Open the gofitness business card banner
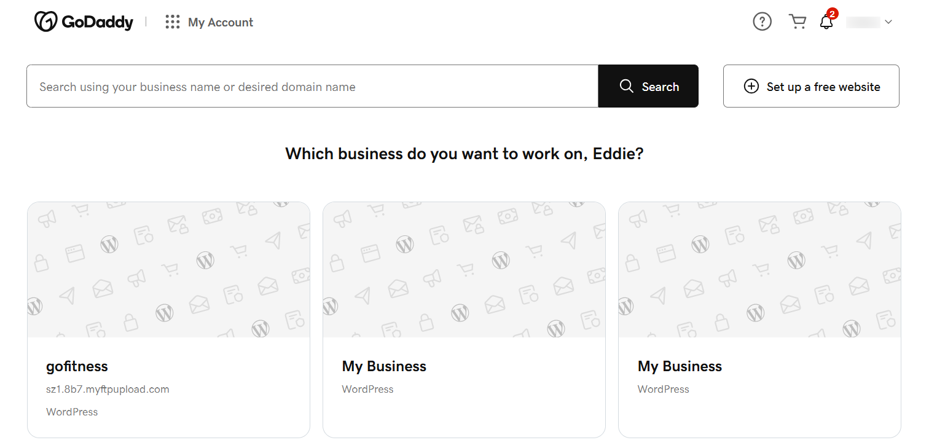This screenshot has width=929, height=448. pyautogui.click(x=168, y=270)
